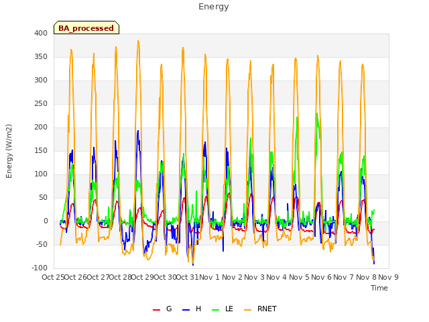Click the Energy (W/m2) y-axis label
Screen dimensions: 429x322
tap(9, 151)
